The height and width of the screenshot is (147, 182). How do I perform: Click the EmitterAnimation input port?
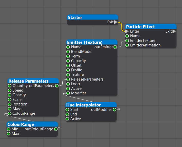(x=127, y=45)
